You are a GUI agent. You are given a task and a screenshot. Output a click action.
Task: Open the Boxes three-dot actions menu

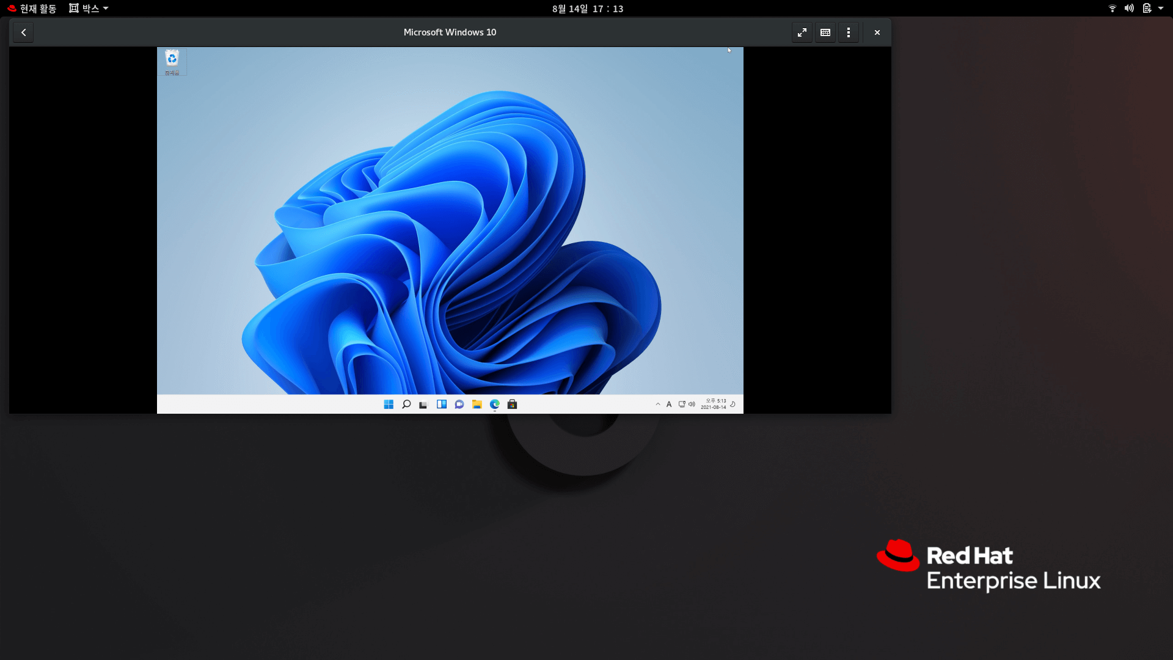[848, 32]
